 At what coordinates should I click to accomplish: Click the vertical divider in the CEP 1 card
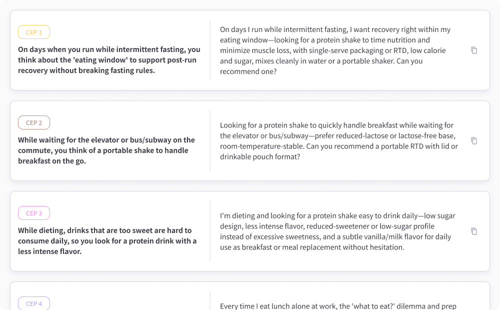point(210,50)
